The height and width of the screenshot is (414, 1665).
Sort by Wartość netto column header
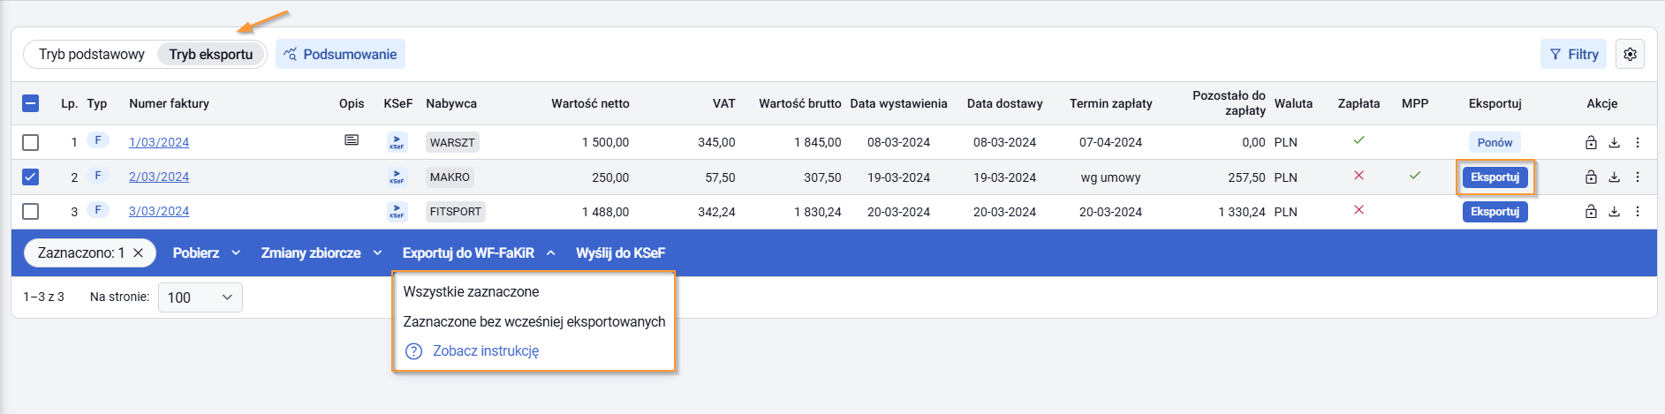[x=590, y=103]
